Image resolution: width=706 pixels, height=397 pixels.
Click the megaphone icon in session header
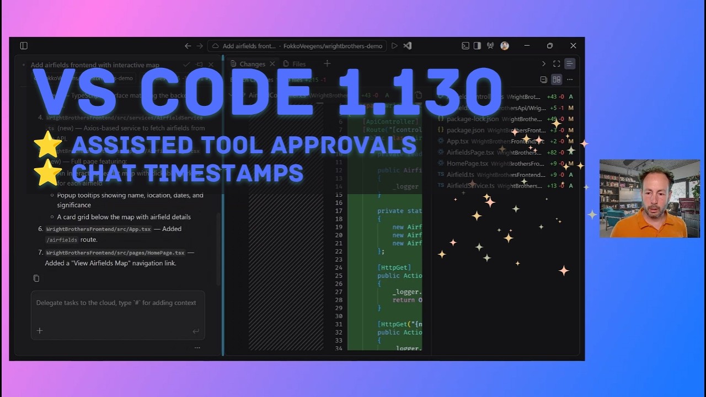click(199, 65)
